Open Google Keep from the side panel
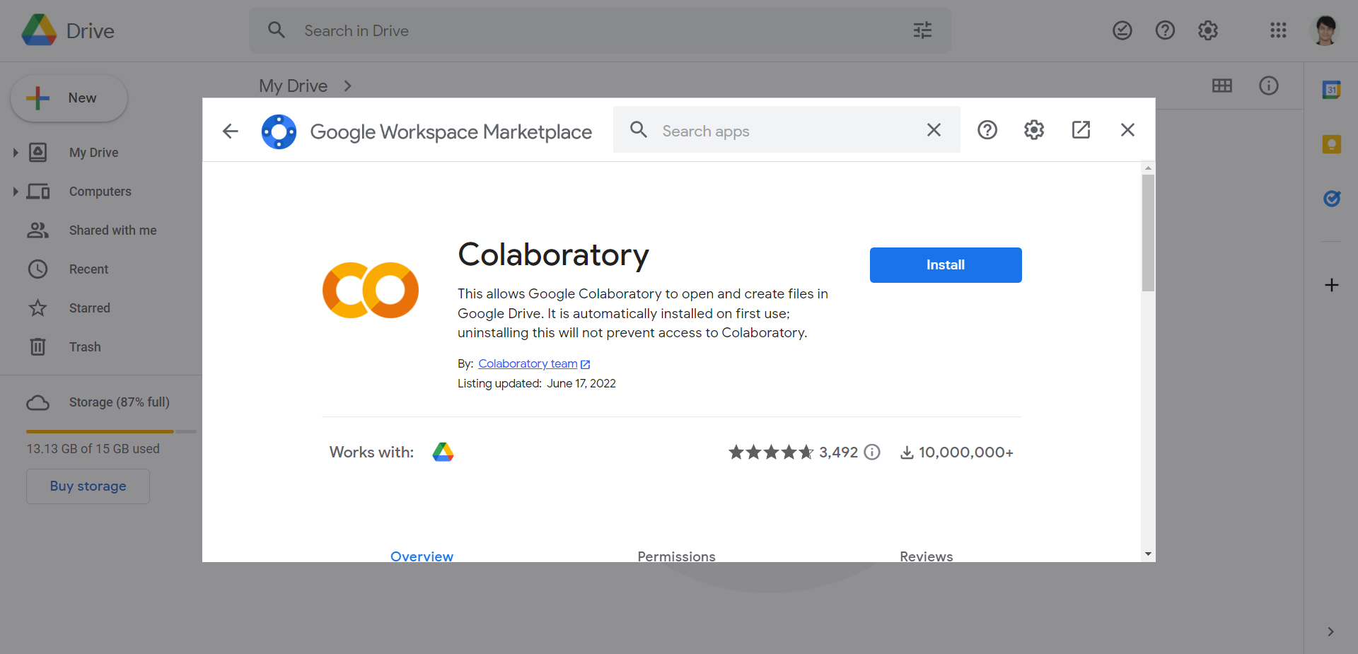Image resolution: width=1358 pixels, height=654 pixels. (1332, 144)
